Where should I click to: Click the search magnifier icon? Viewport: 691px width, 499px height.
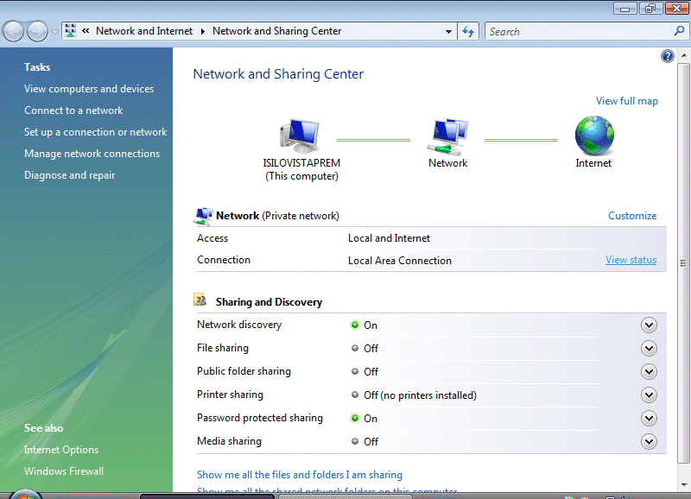click(679, 31)
